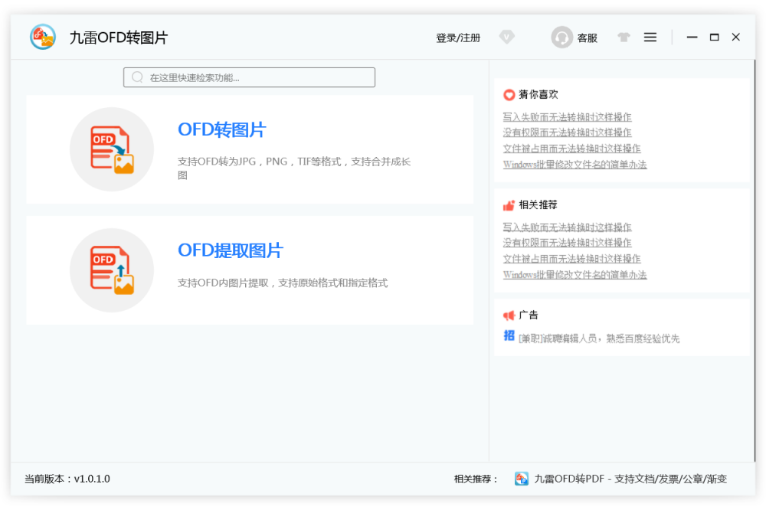Open 文件被占用而无法转换 link under 相关推荐
Viewport: 766px width, 510px height.
(571, 258)
